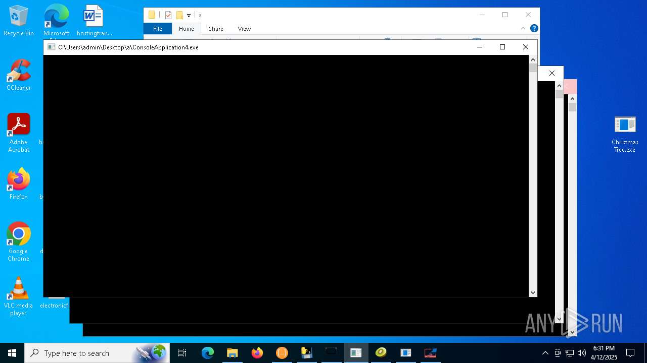Select the active ConsoleApplication4 taskbar item
Screen dimensions: 647x363
(356, 353)
